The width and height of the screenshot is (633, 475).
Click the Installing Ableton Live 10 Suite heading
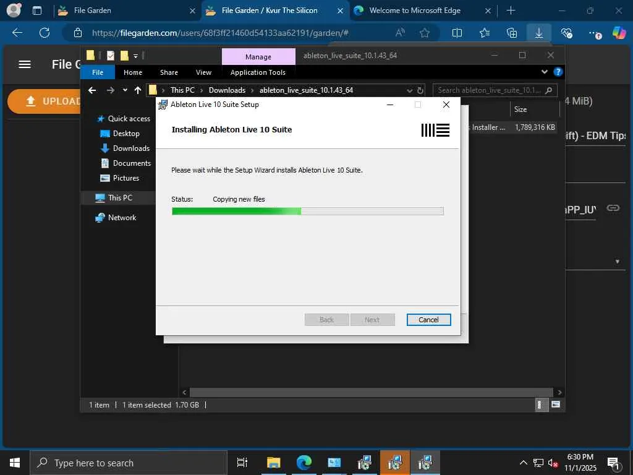(232, 130)
